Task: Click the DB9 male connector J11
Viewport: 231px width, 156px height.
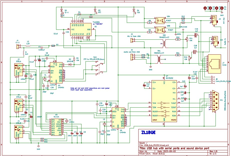Action: 215,101
